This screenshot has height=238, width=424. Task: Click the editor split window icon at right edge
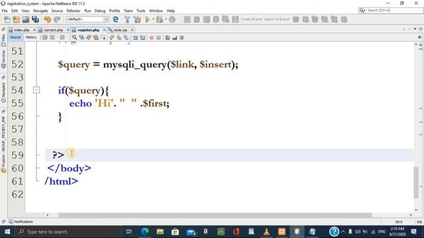click(x=419, y=37)
